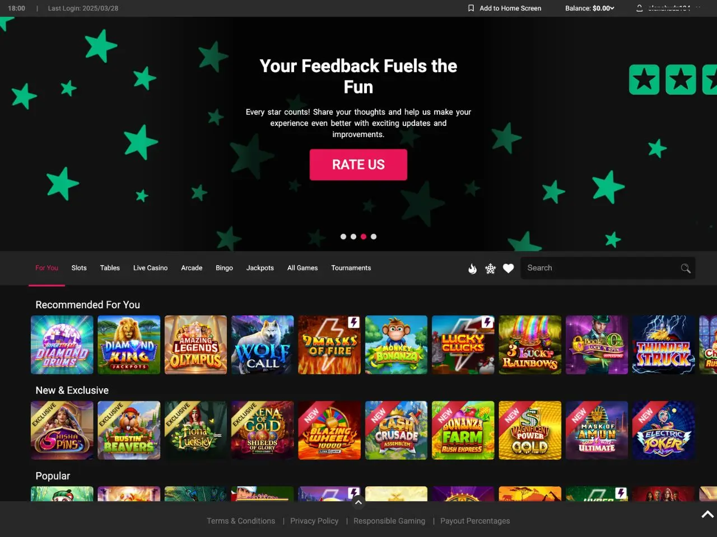Open the Jackpots tab
The width and height of the screenshot is (717, 537).
tap(260, 268)
